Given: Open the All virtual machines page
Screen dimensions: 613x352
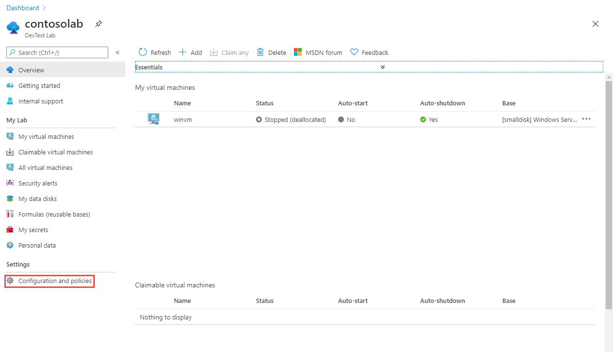Looking at the screenshot, I should pyautogui.click(x=45, y=167).
